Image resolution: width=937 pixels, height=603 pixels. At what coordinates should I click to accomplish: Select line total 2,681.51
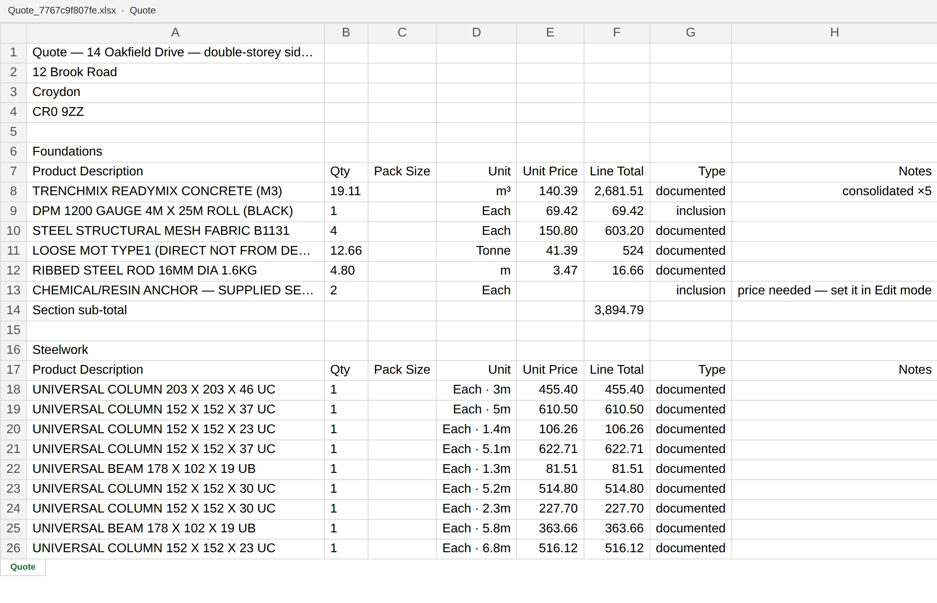[x=617, y=191]
